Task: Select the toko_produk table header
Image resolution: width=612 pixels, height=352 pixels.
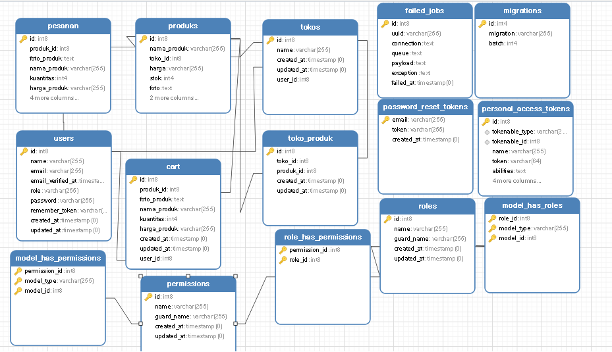Action: pos(310,139)
